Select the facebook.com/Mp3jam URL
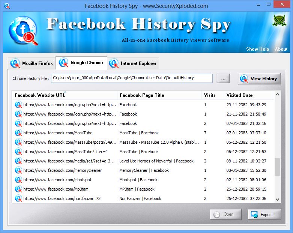The height and width of the screenshot is (233, 293). [x=56, y=189]
